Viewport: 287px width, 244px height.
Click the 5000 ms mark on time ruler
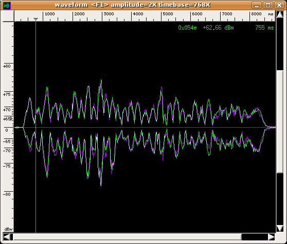pyautogui.click(x=168, y=14)
